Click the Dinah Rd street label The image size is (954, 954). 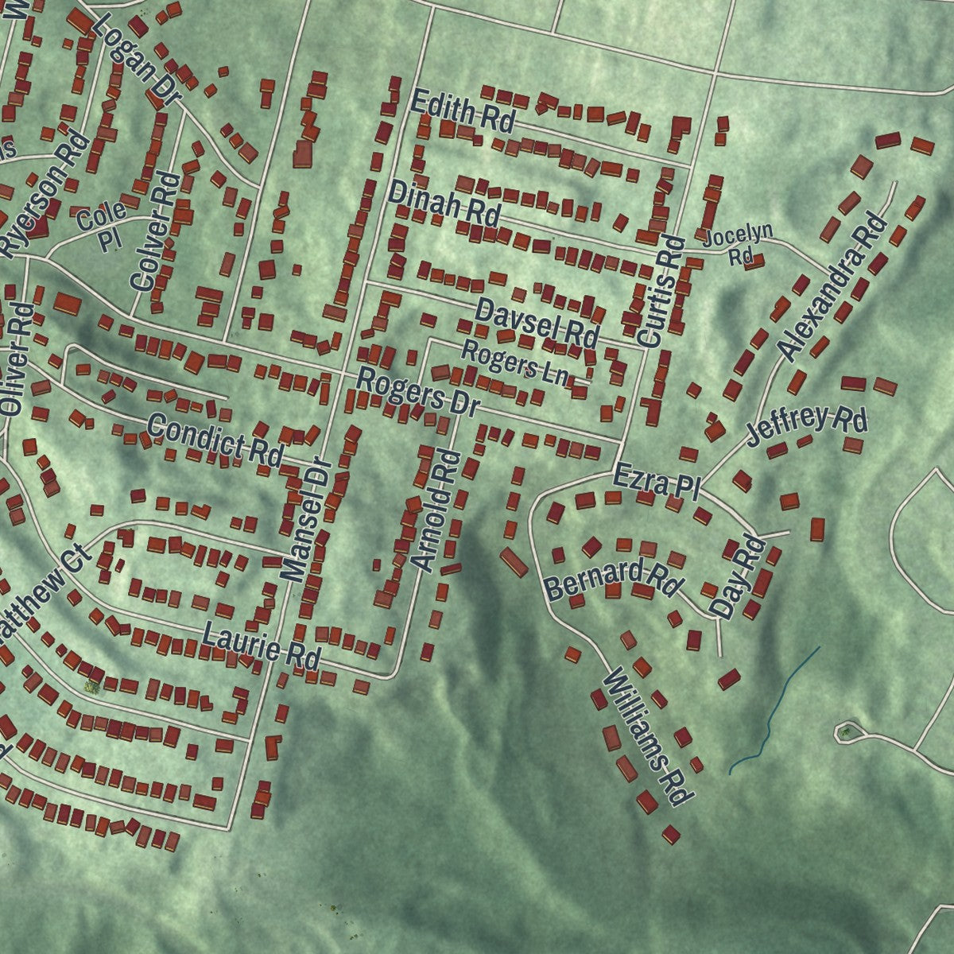click(x=445, y=204)
